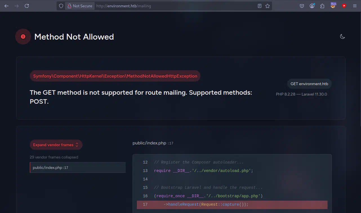Toggle reader view in address bar

coord(260,6)
